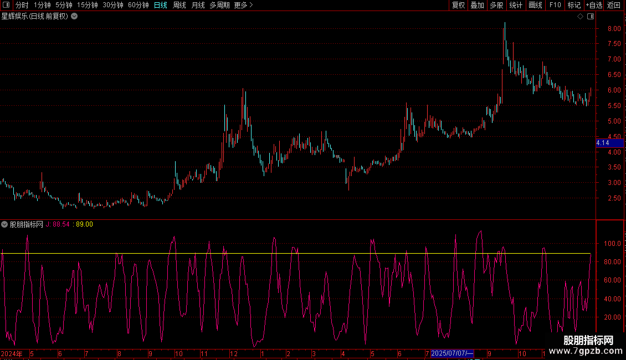Switch to 周线 weekly chart
The width and height of the screenshot is (626, 360).
[179, 5]
